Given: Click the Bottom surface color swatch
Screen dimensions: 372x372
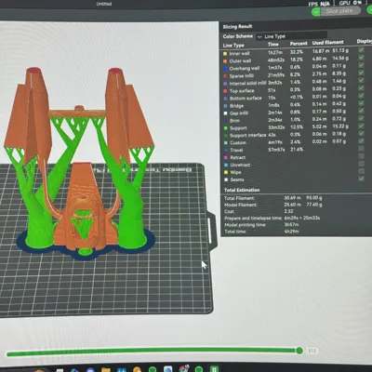Looking at the screenshot, I should click(225, 99).
